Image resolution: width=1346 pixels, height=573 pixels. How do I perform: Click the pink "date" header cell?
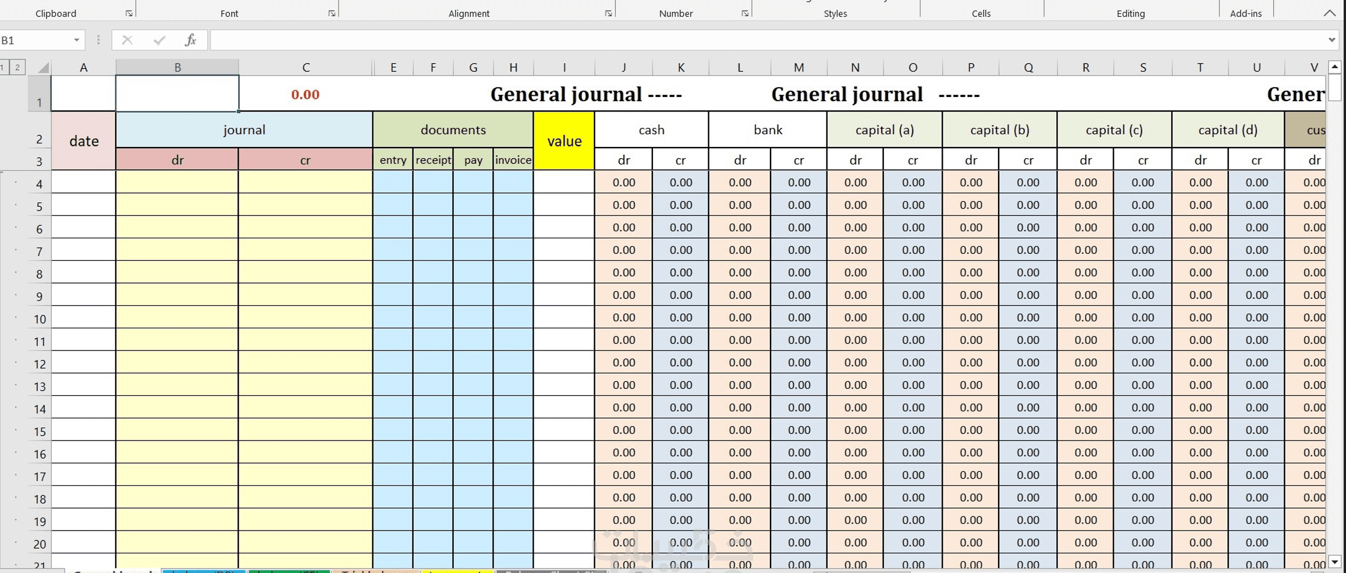(84, 141)
